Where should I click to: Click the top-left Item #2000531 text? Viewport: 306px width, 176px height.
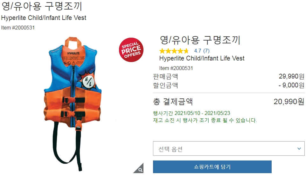18,28
